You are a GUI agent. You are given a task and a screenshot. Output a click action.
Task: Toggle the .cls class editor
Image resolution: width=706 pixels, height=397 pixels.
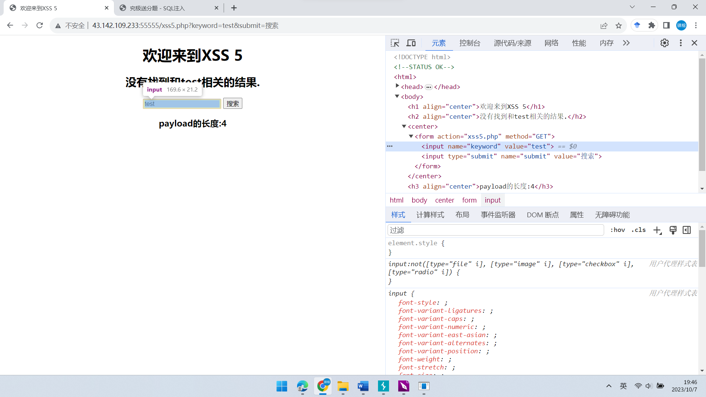point(639,230)
